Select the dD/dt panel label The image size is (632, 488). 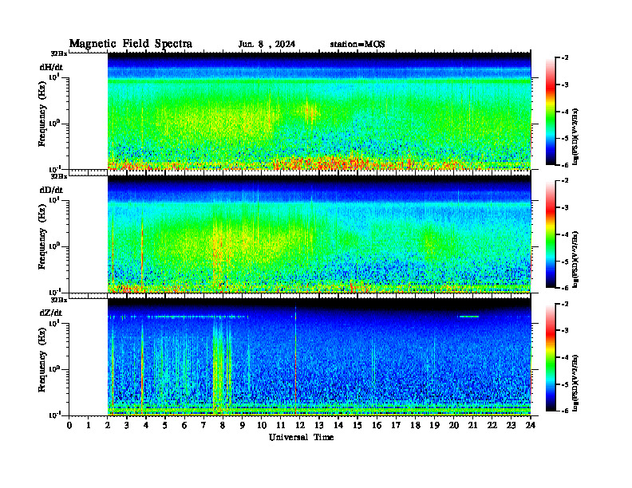pos(51,190)
